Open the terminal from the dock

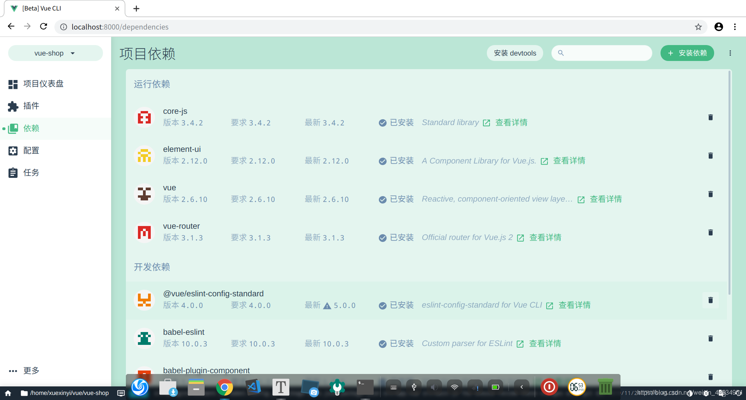click(365, 387)
